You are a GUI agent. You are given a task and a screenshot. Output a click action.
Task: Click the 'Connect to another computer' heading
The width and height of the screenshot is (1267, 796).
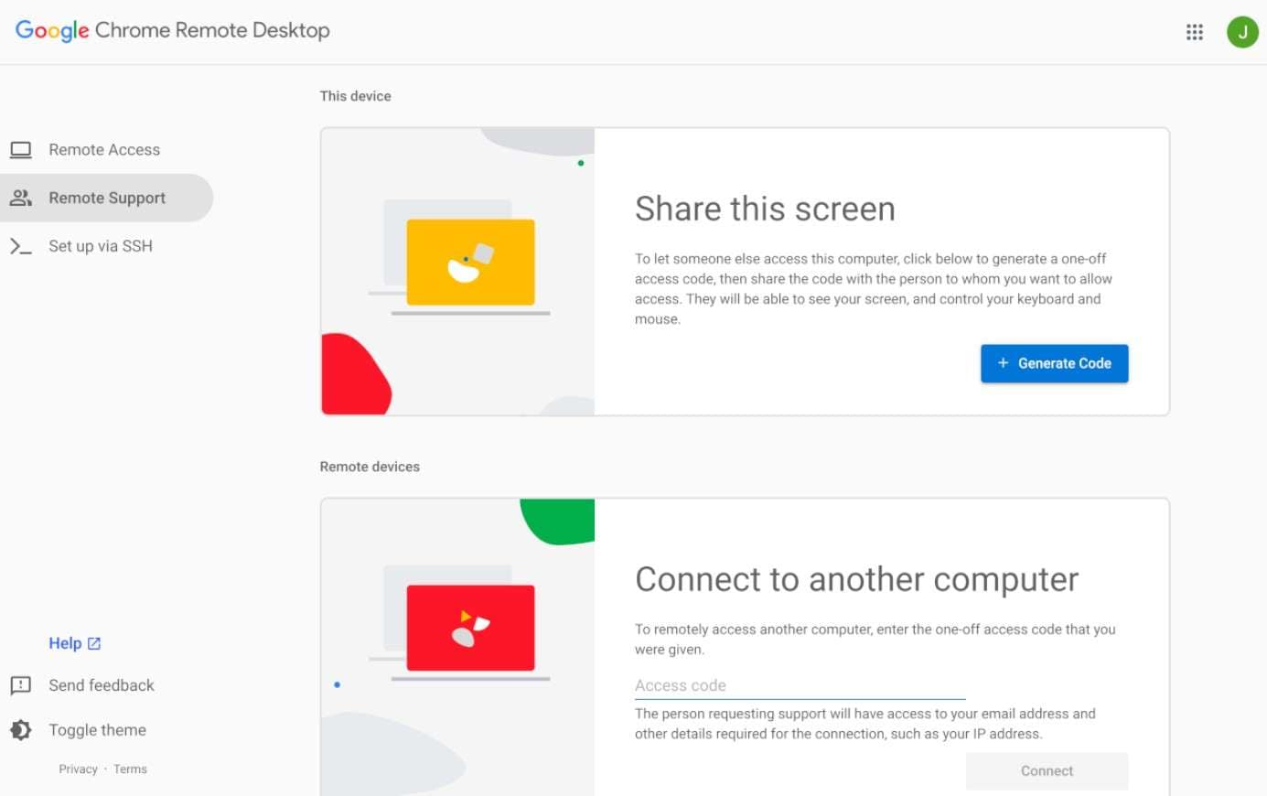click(857, 580)
